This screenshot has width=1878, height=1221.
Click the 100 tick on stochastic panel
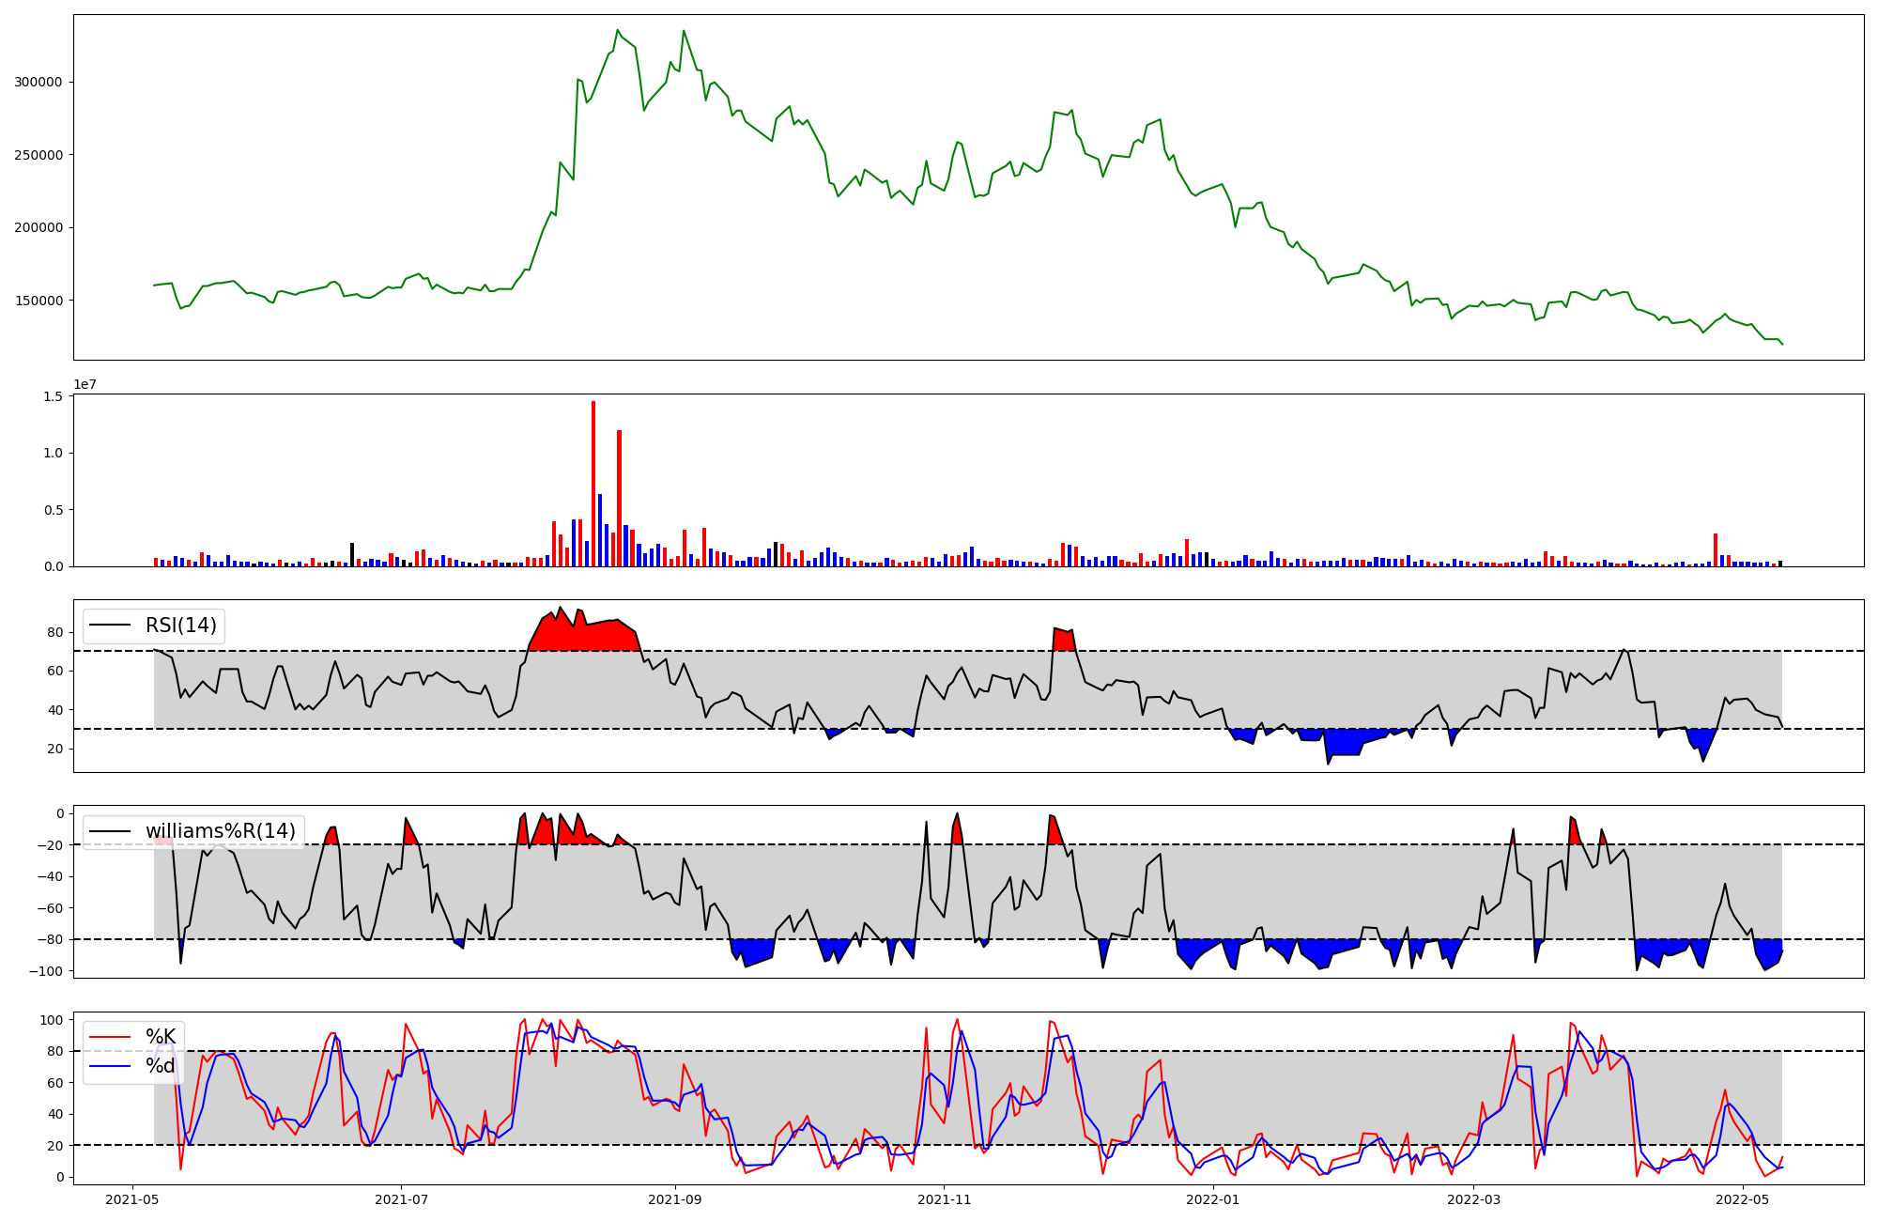52,1020
